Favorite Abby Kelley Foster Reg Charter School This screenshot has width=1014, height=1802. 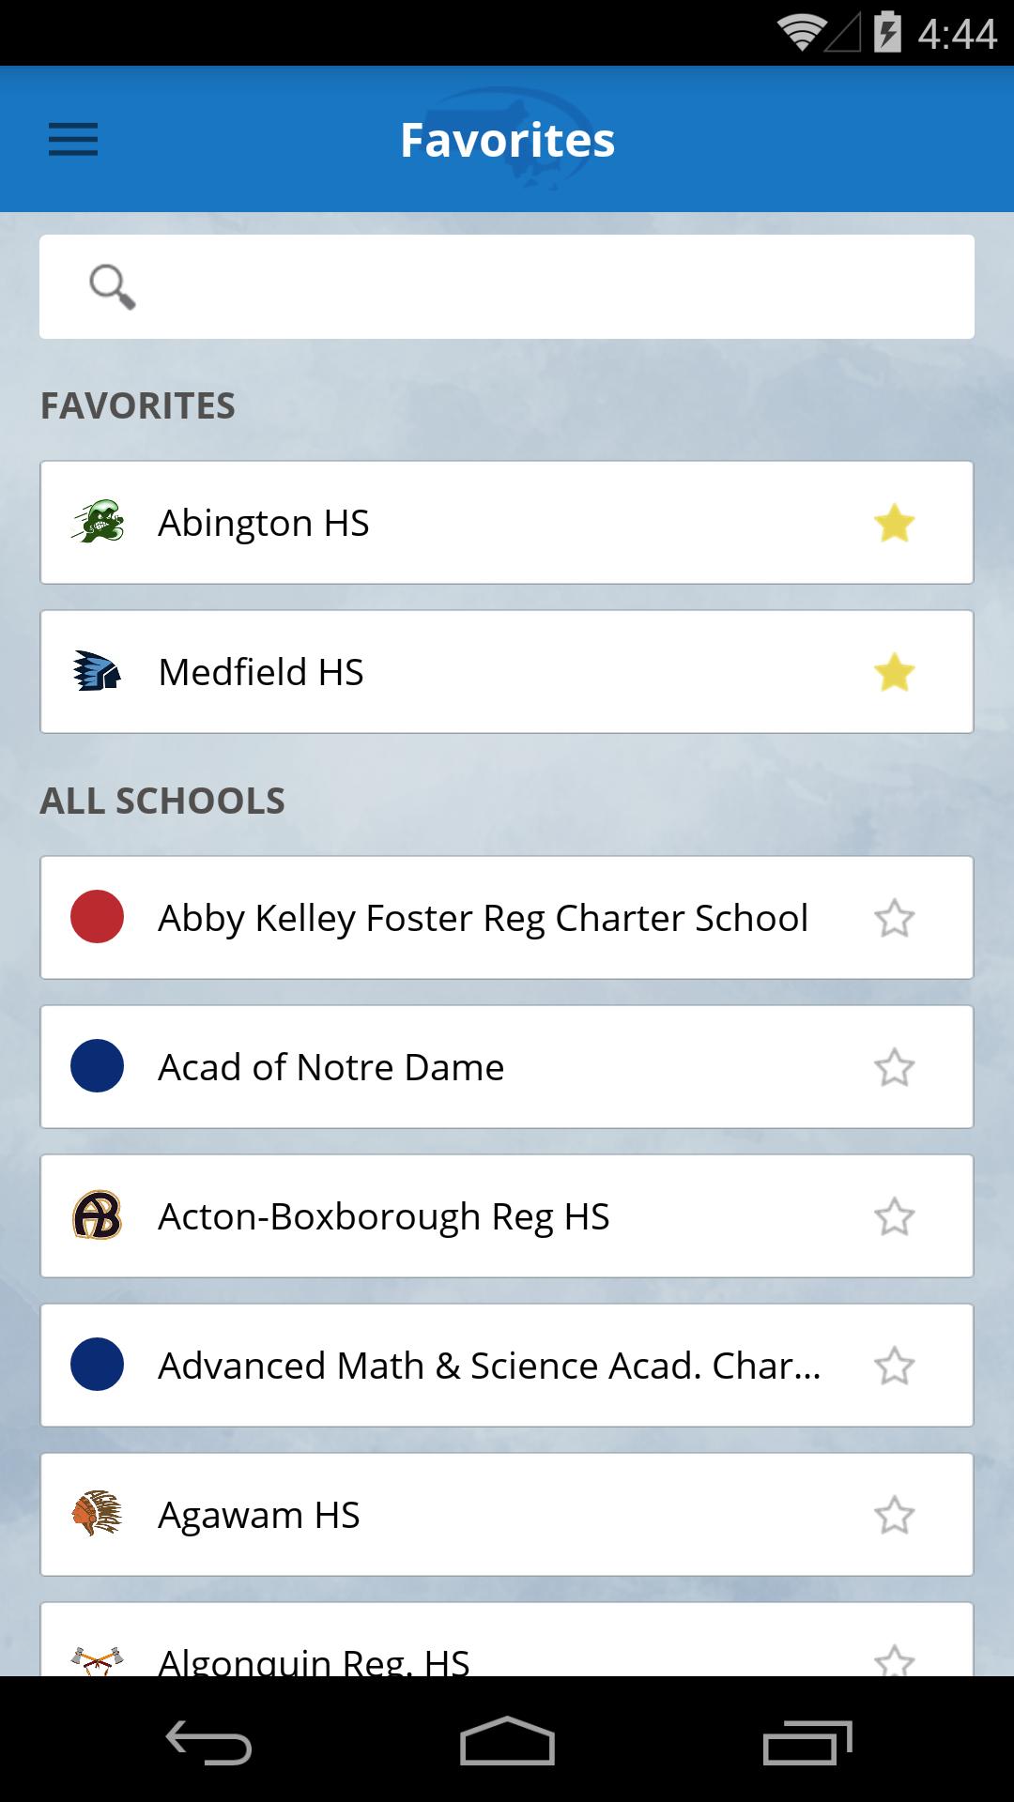tap(894, 918)
